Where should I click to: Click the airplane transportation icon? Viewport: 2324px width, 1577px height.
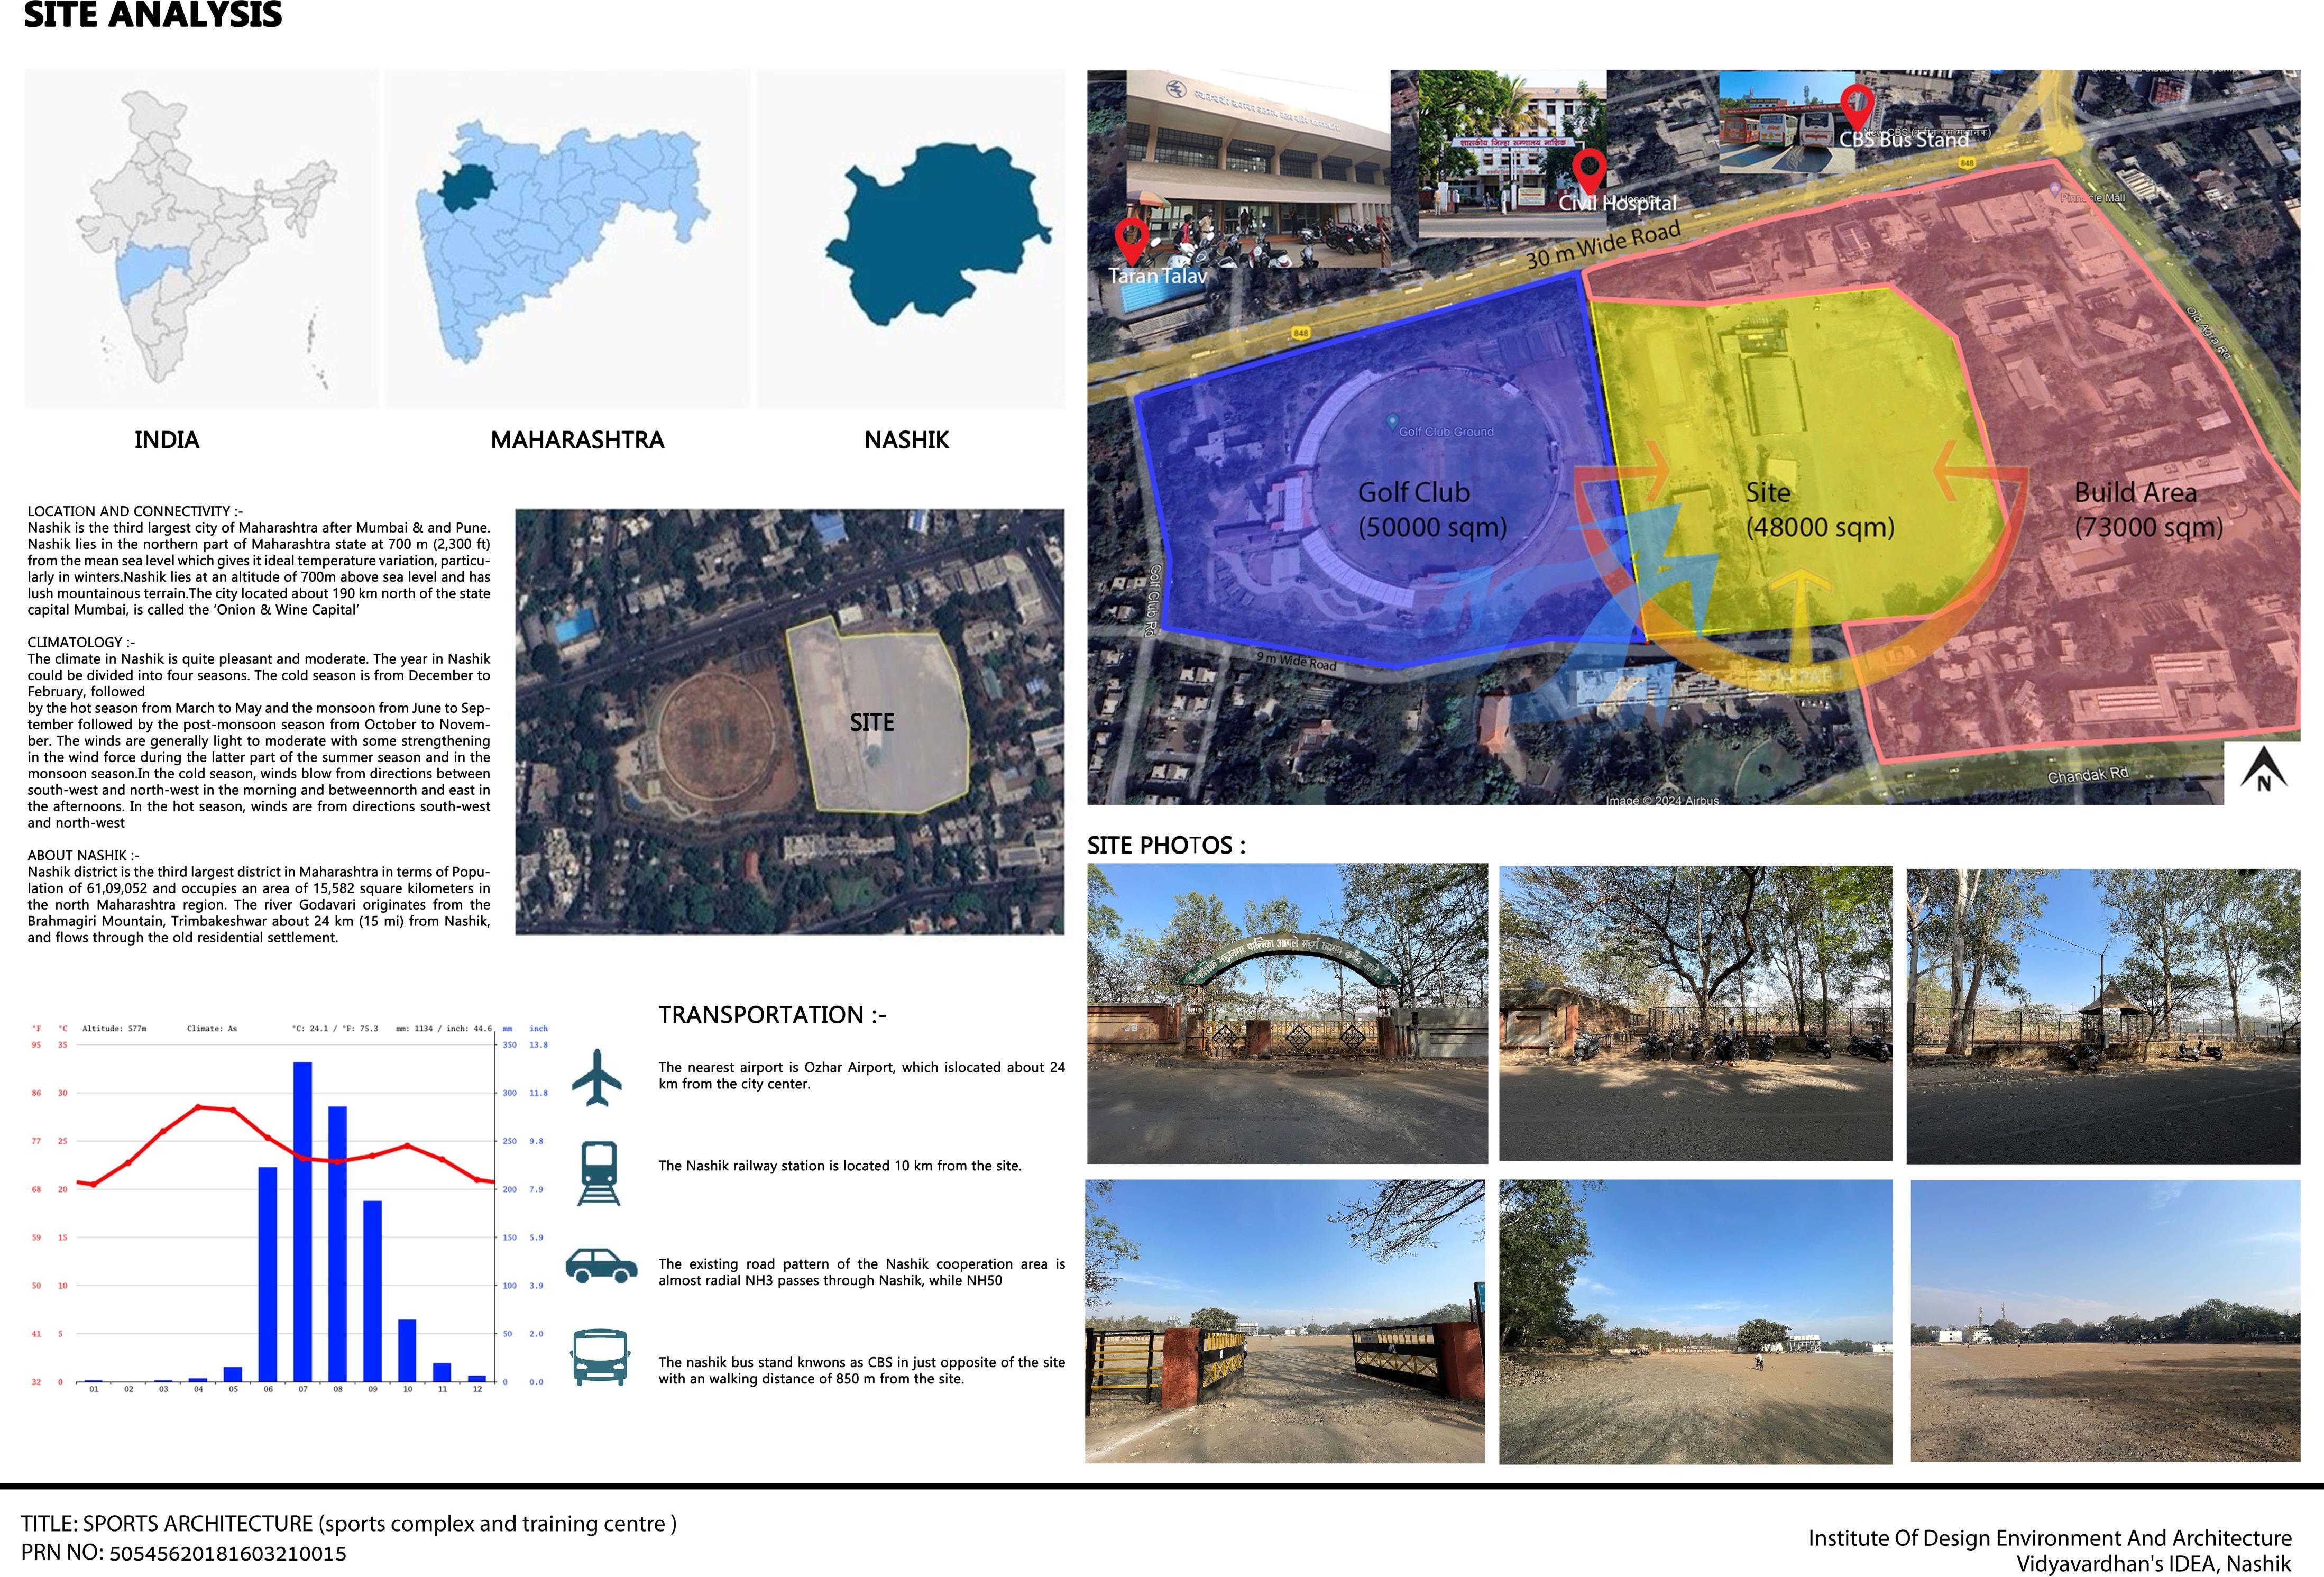click(x=597, y=1077)
